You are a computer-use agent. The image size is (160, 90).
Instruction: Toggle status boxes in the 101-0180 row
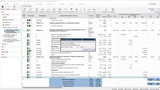click(x=29, y=75)
